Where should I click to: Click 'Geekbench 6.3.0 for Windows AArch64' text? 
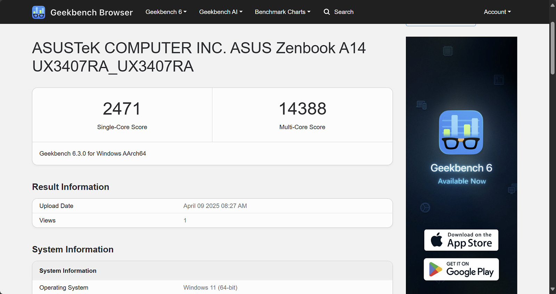[x=93, y=154]
